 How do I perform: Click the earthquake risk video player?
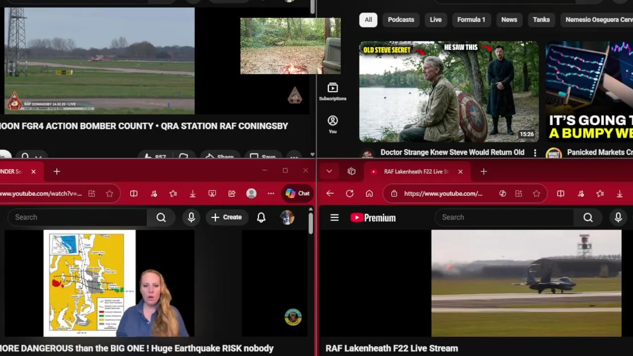point(99,283)
